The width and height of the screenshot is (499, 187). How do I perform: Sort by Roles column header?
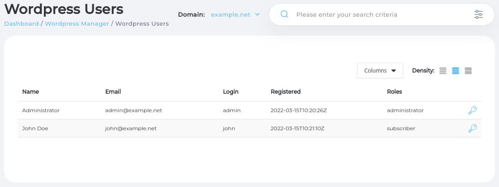[394, 91]
